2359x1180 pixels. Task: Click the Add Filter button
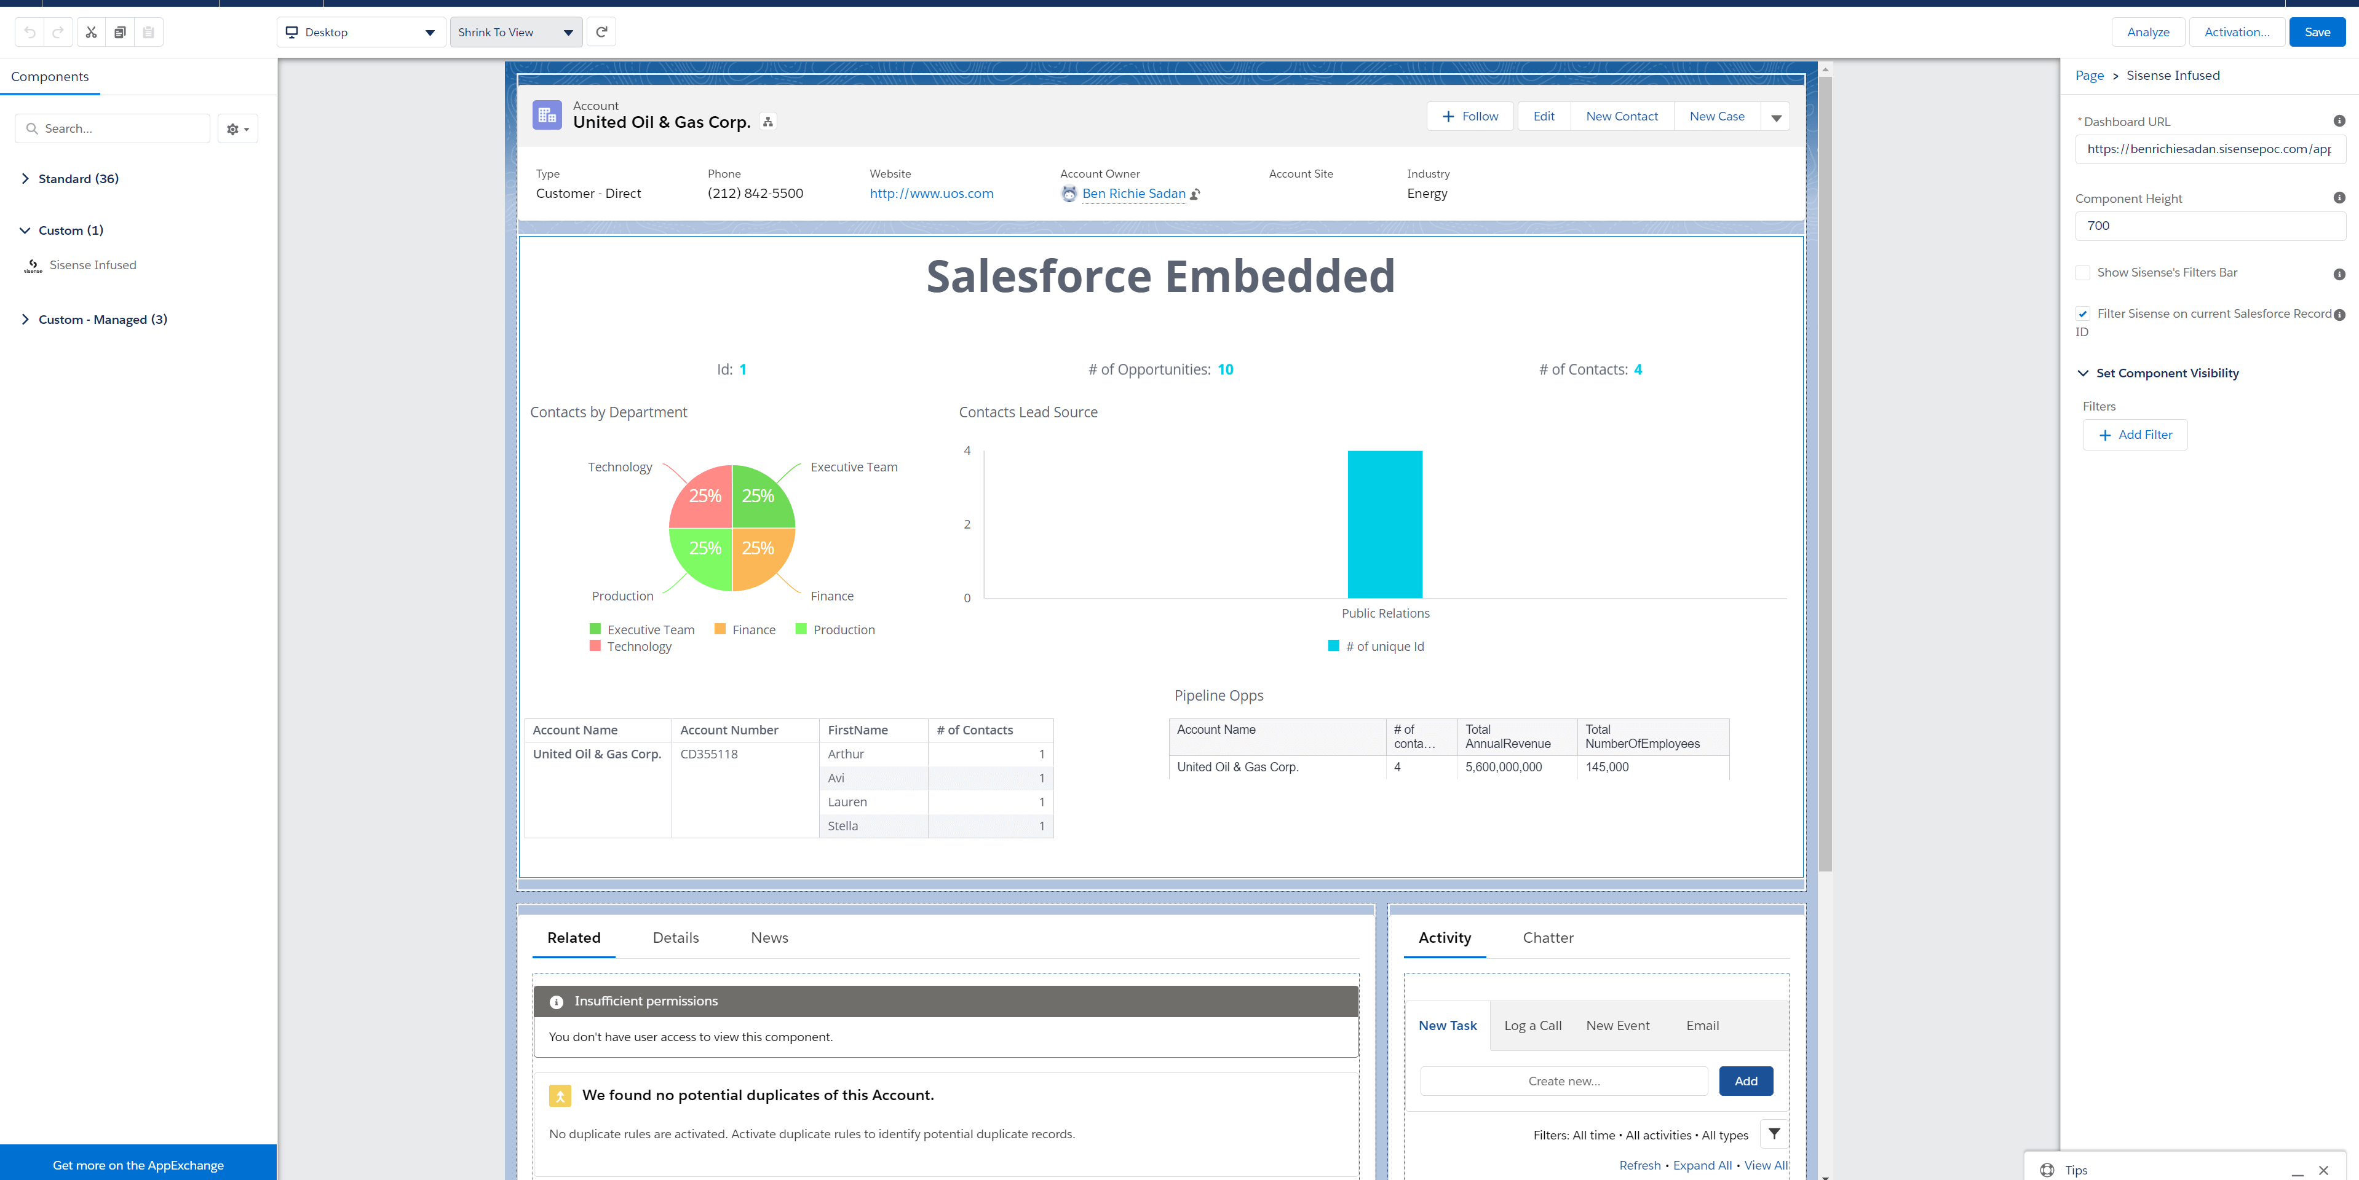click(2135, 435)
